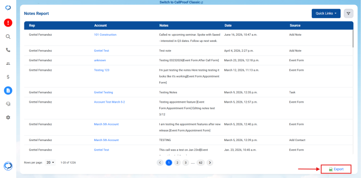Open the Rows per page dropdown
The height and width of the screenshot is (178, 361).
click(50, 162)
